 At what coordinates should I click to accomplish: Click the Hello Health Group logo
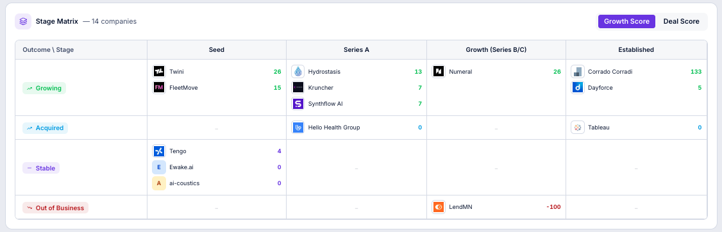[x=298, y=128]
